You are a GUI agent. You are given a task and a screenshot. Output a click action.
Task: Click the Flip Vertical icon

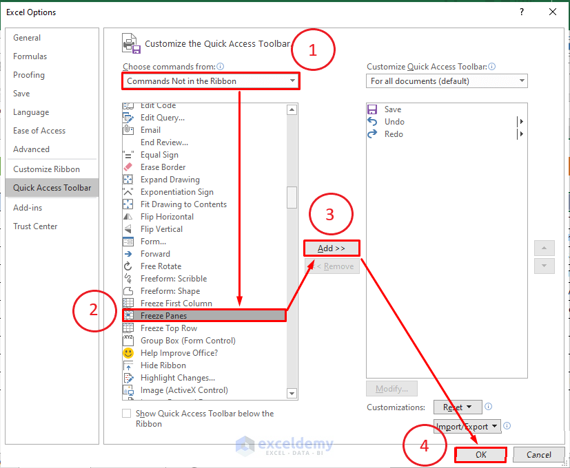pos(128,229)
